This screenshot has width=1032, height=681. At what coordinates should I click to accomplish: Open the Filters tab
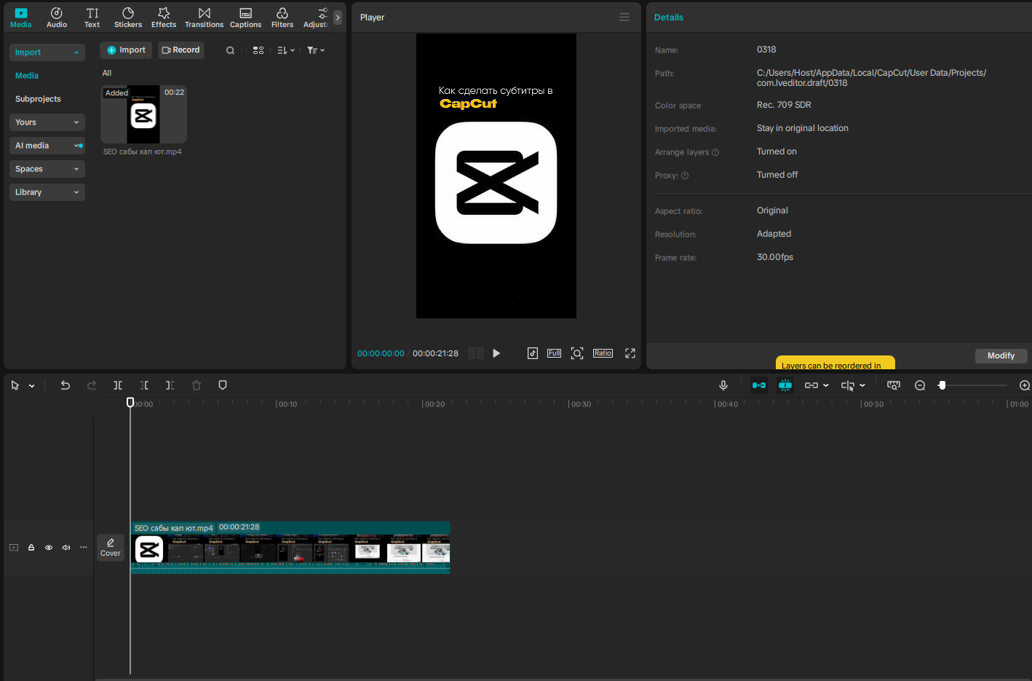point(282,17)
